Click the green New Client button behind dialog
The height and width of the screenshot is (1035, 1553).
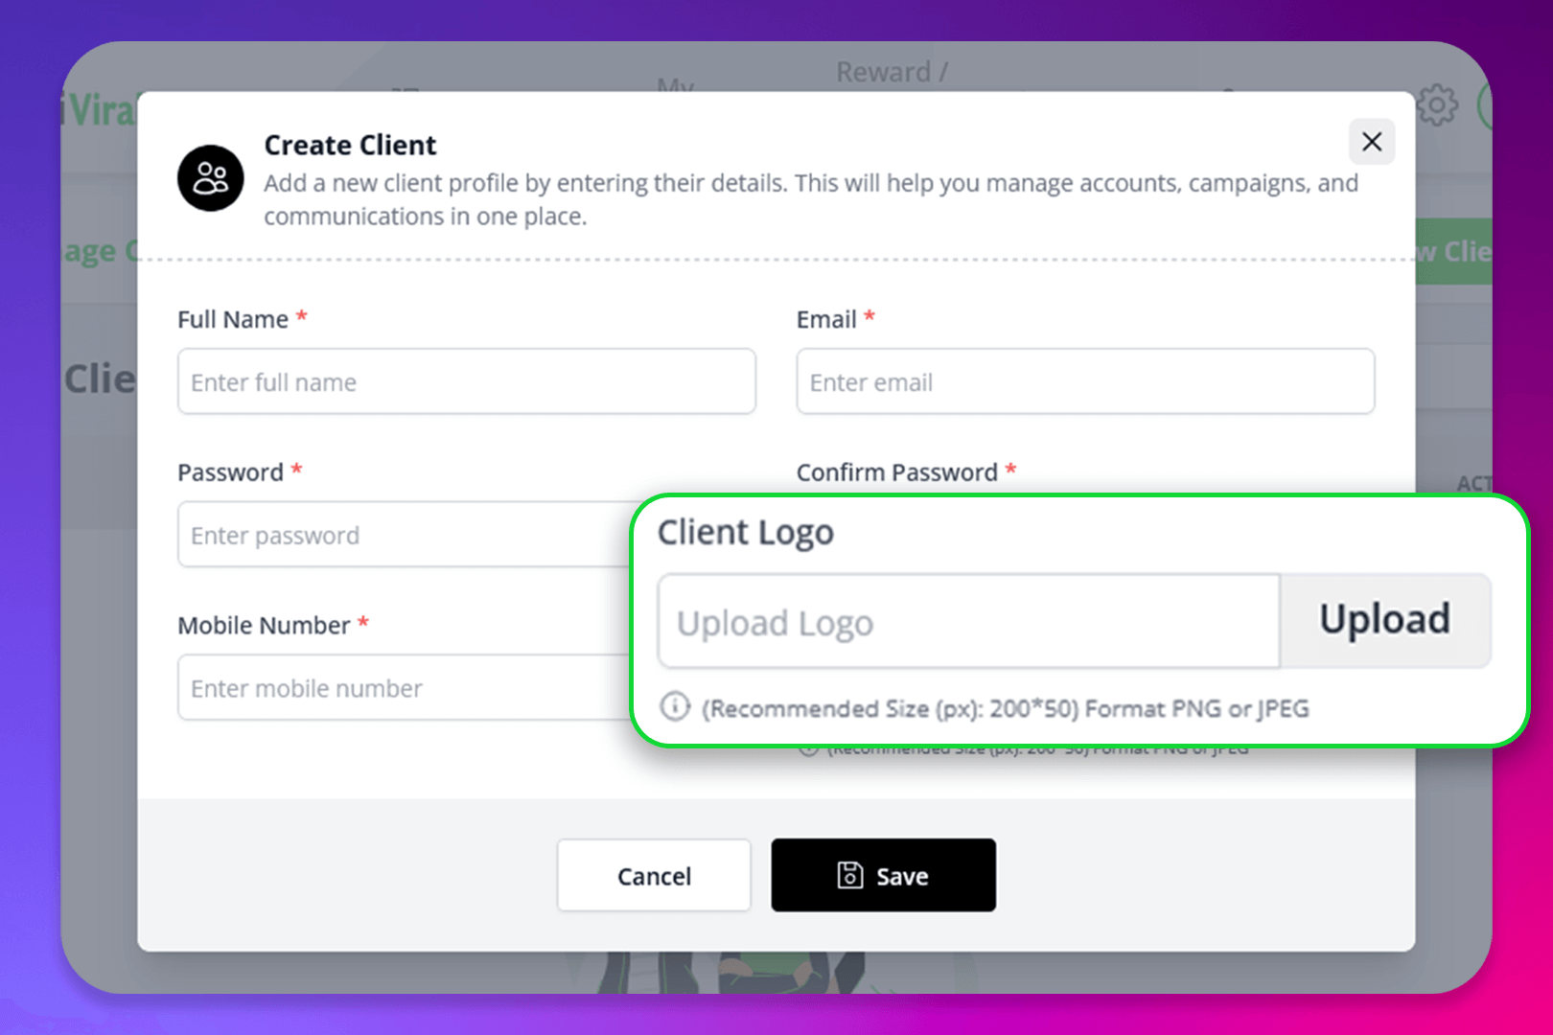(1453, 251)
